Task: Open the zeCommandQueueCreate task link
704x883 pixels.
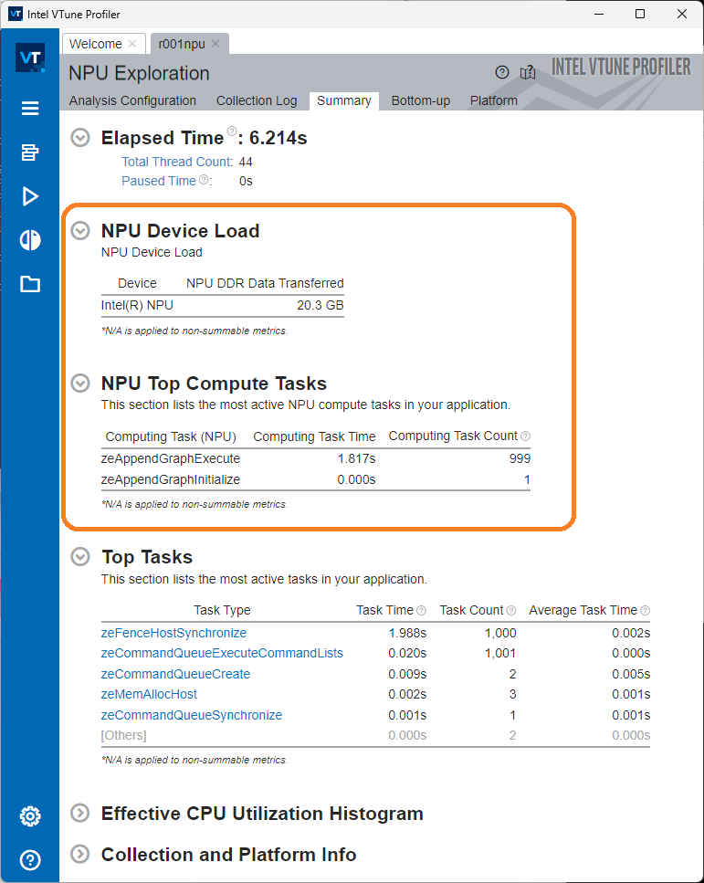Action: tap(175, 674)
